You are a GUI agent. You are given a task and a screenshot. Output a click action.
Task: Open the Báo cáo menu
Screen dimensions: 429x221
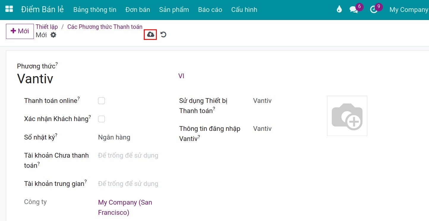[x=210, y=10]
